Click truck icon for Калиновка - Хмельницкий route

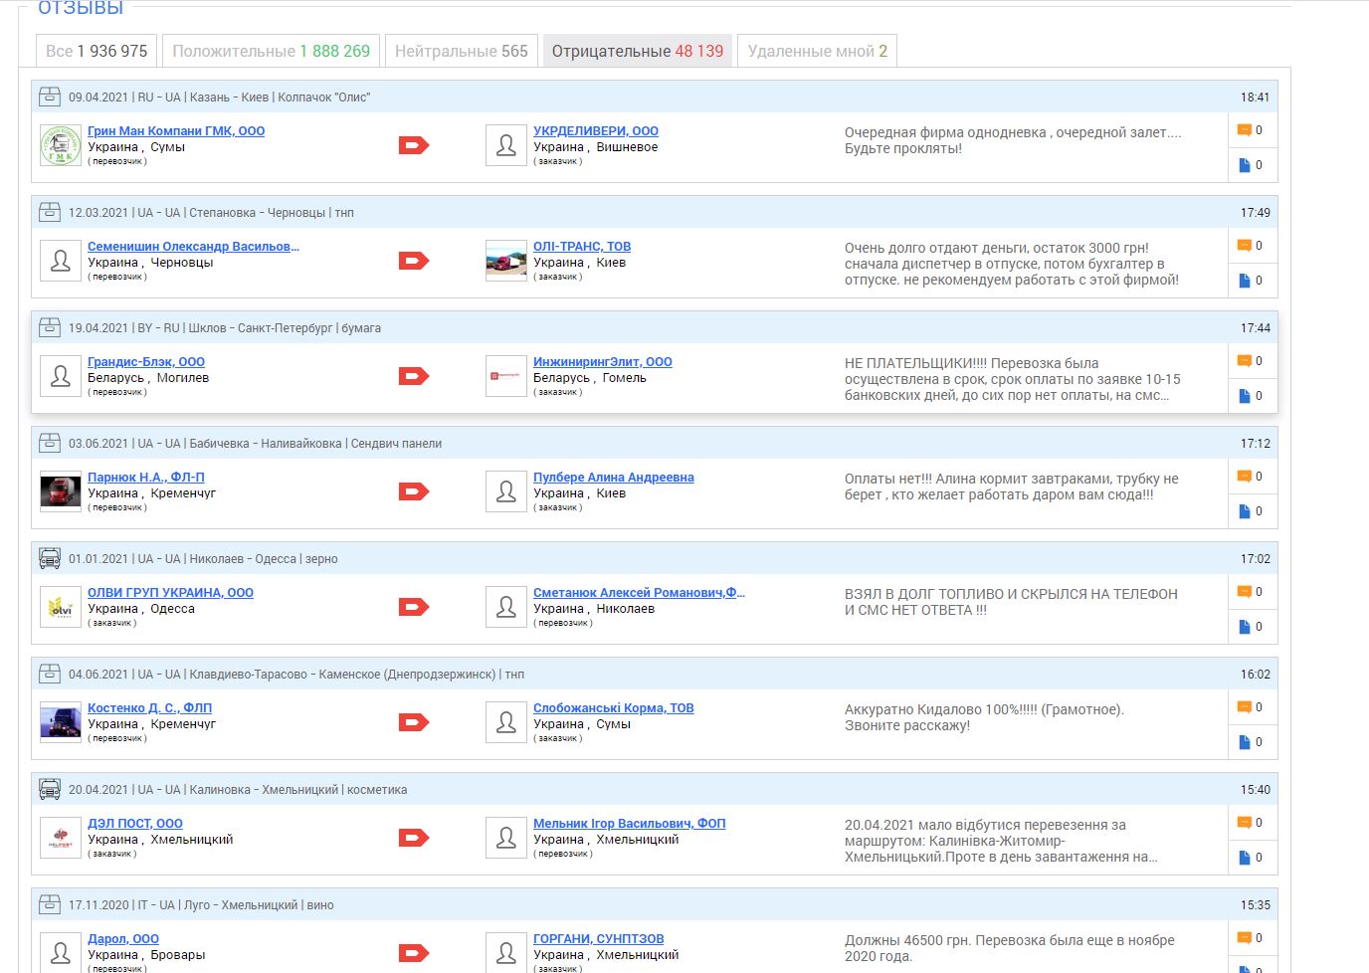tap(50, 789)
